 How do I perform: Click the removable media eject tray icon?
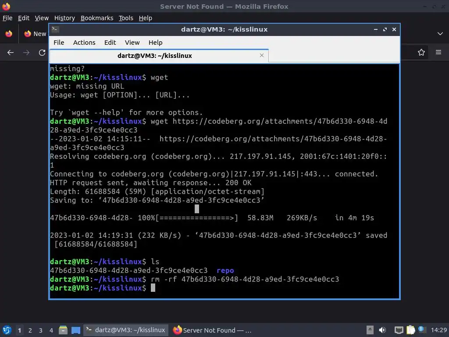(370, 330)
